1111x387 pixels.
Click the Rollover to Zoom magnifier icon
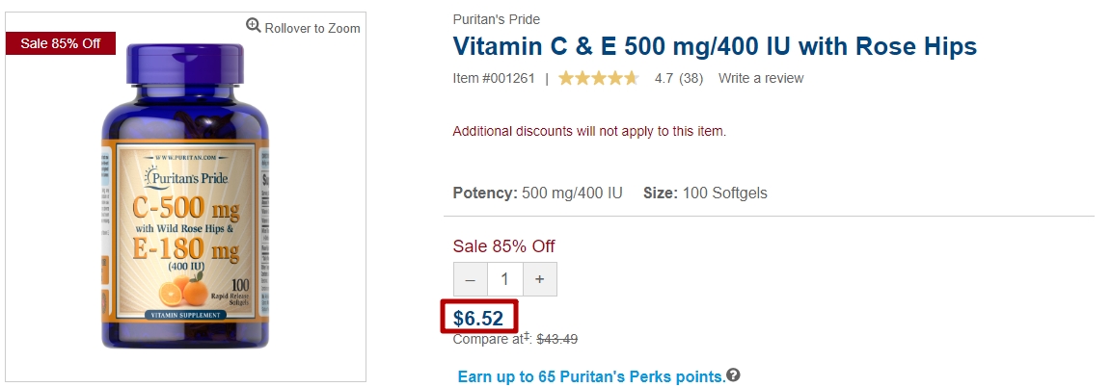tap(253, 26)
